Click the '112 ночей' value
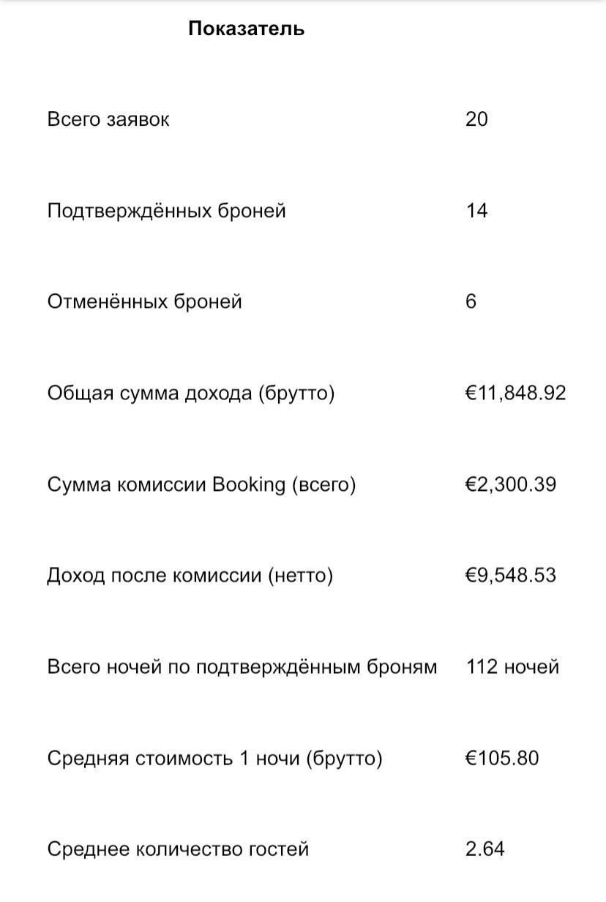Screen dimensions: 606x902 (512, 667)
